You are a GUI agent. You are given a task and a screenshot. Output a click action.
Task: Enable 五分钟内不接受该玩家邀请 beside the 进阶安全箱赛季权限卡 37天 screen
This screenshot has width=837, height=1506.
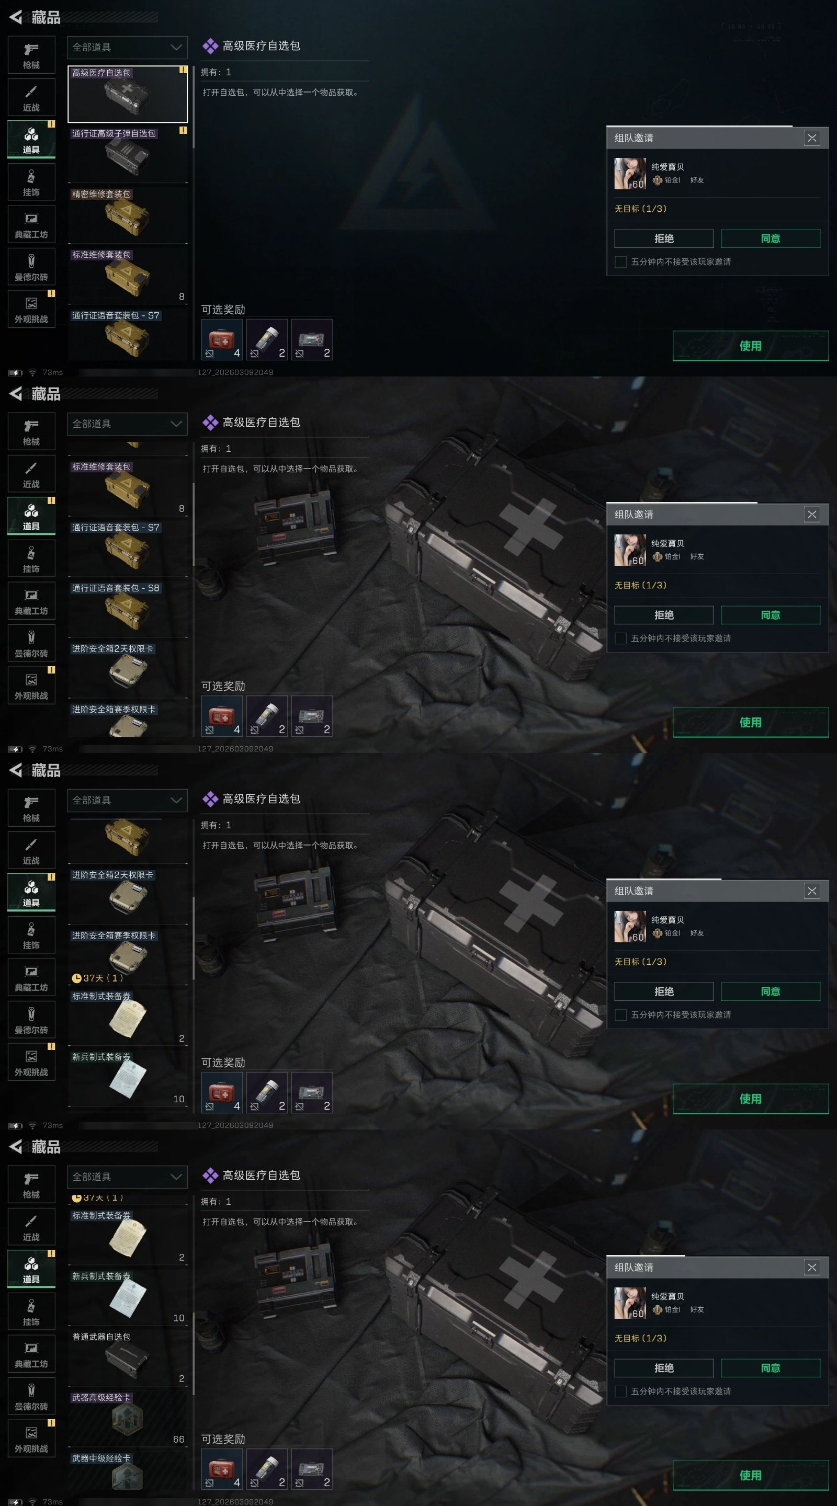pos(620,1015)
